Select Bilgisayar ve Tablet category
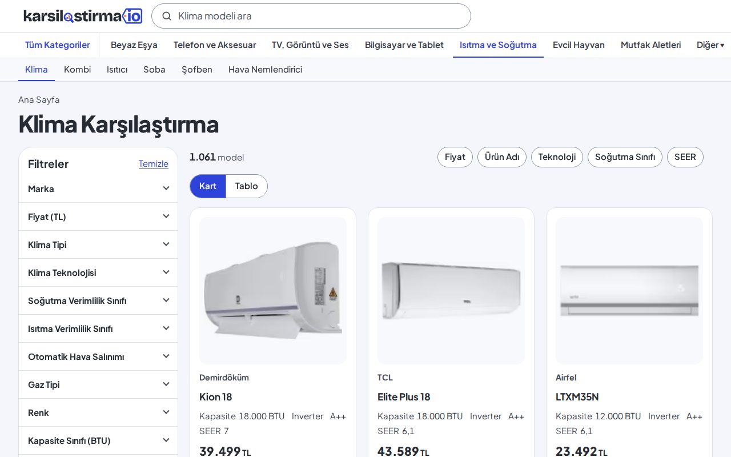The image size is (731, 457). click(404, 45)
